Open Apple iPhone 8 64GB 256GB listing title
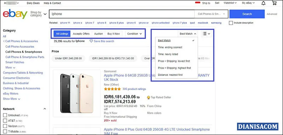Screen dimensions: 283x135 [x=157, y=77]
